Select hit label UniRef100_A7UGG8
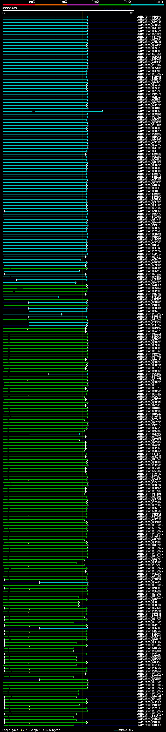Screen dimensions: 166x732 [x=149, y=111]
